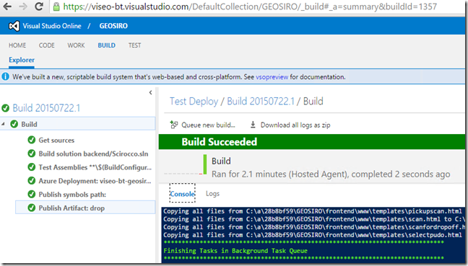Select Publish symbols path step
This screenshot has height=266, width=468.
click(x=72, y=194)
